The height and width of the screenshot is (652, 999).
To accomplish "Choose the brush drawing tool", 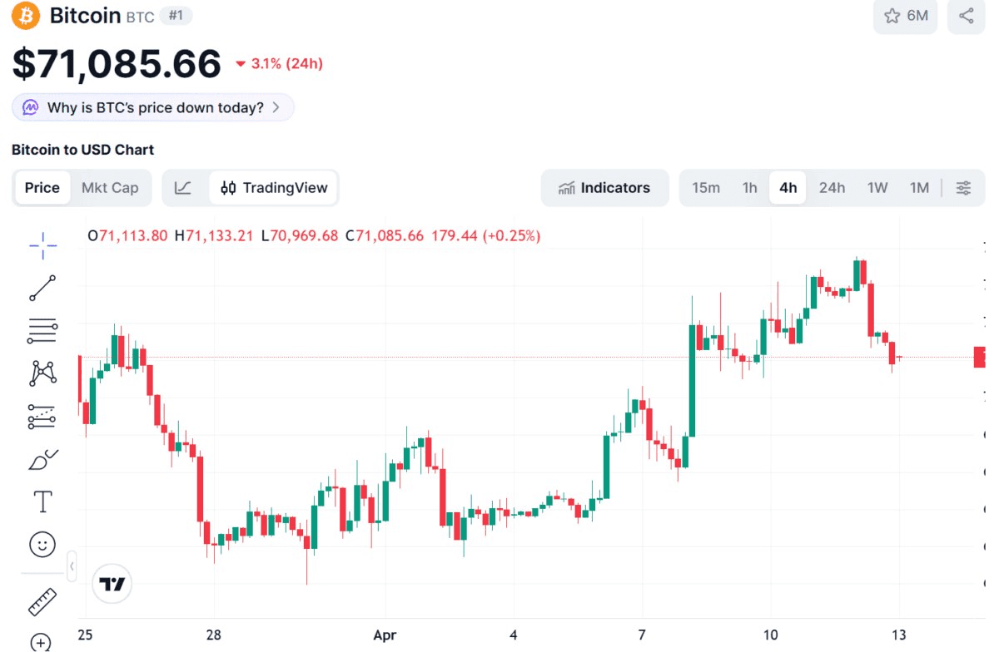I will click(42, 459).
